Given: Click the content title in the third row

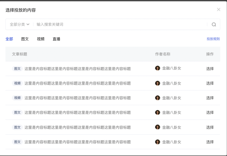Looking at the screenshot, I should [x=78, y=98].
